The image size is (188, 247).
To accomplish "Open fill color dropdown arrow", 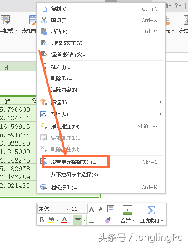I will [x=57, y=220].
